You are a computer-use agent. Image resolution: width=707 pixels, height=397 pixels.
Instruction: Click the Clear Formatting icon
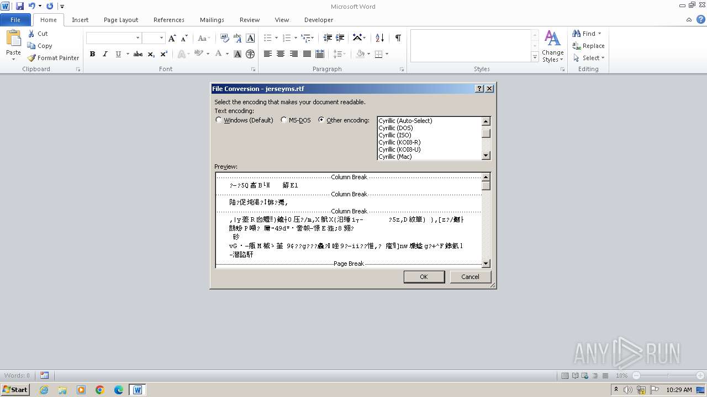pyautogui.click(x=224, y=38)
